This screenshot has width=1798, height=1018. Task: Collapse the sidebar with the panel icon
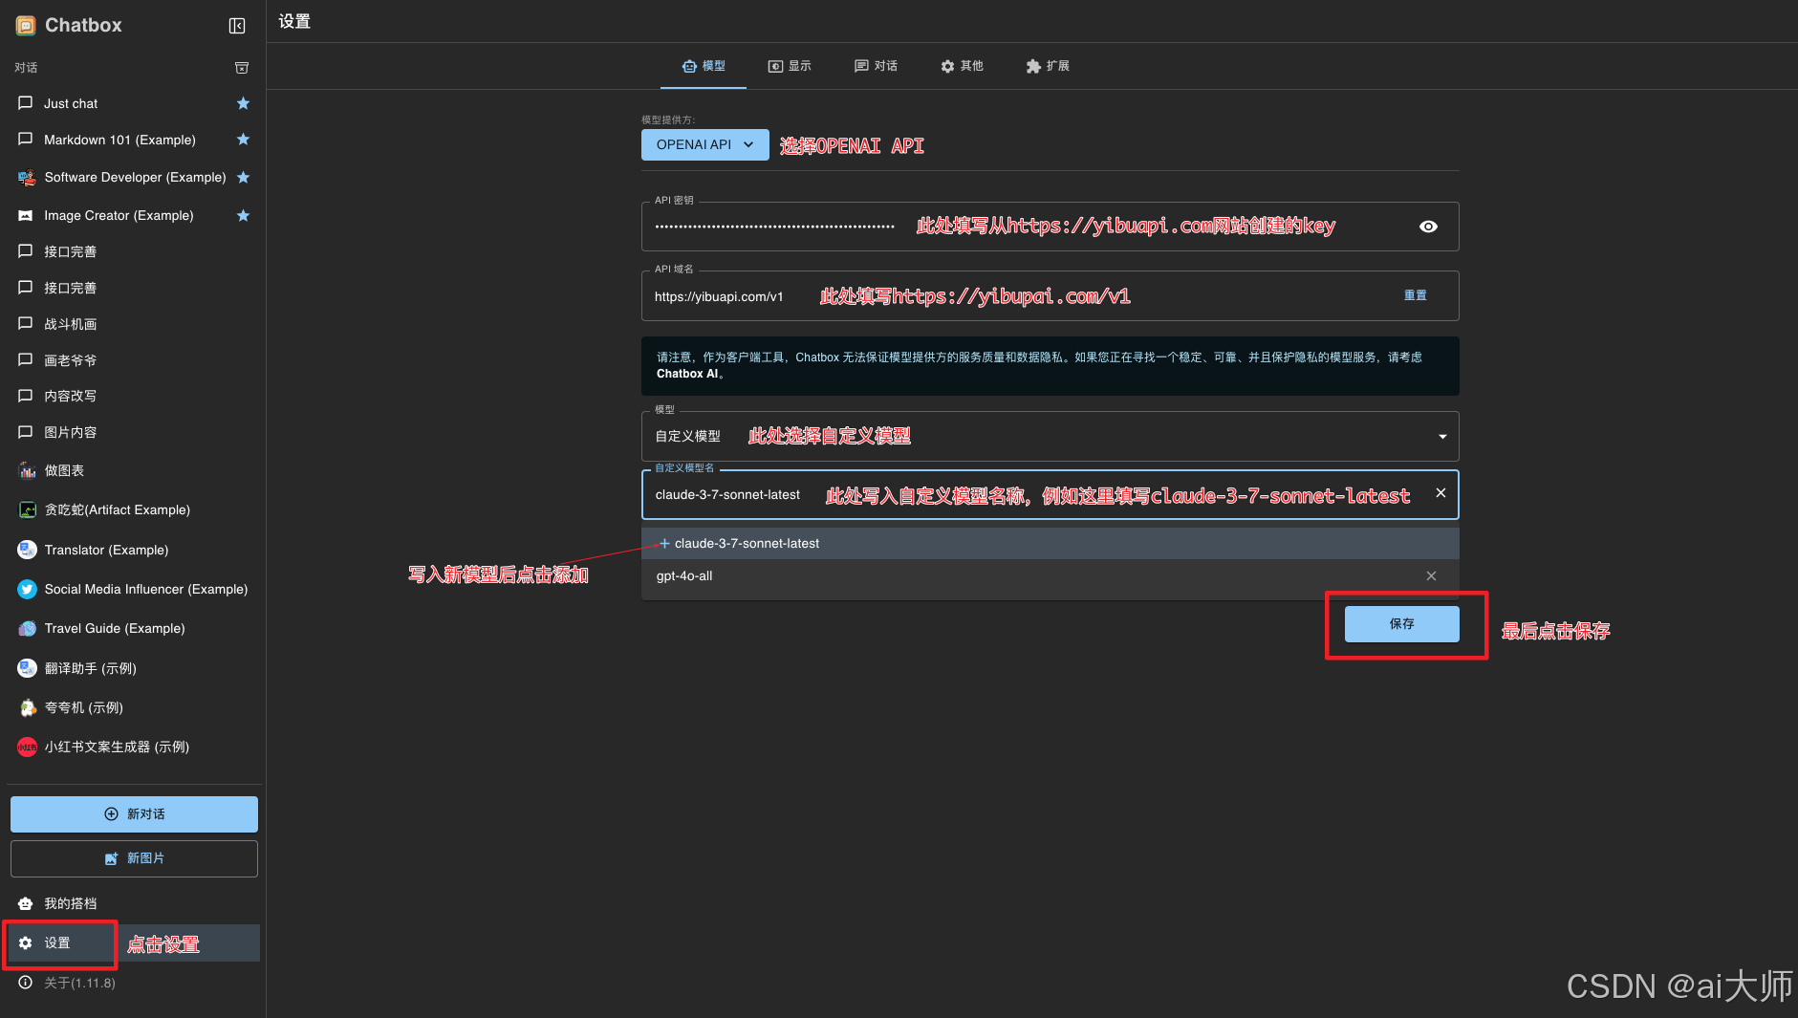[x=237, y=26]
